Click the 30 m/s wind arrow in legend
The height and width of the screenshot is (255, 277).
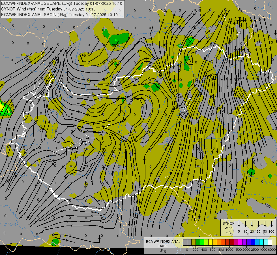tap(258, 224)
